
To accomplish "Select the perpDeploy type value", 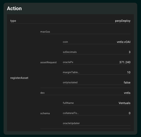I will [123, 21].
